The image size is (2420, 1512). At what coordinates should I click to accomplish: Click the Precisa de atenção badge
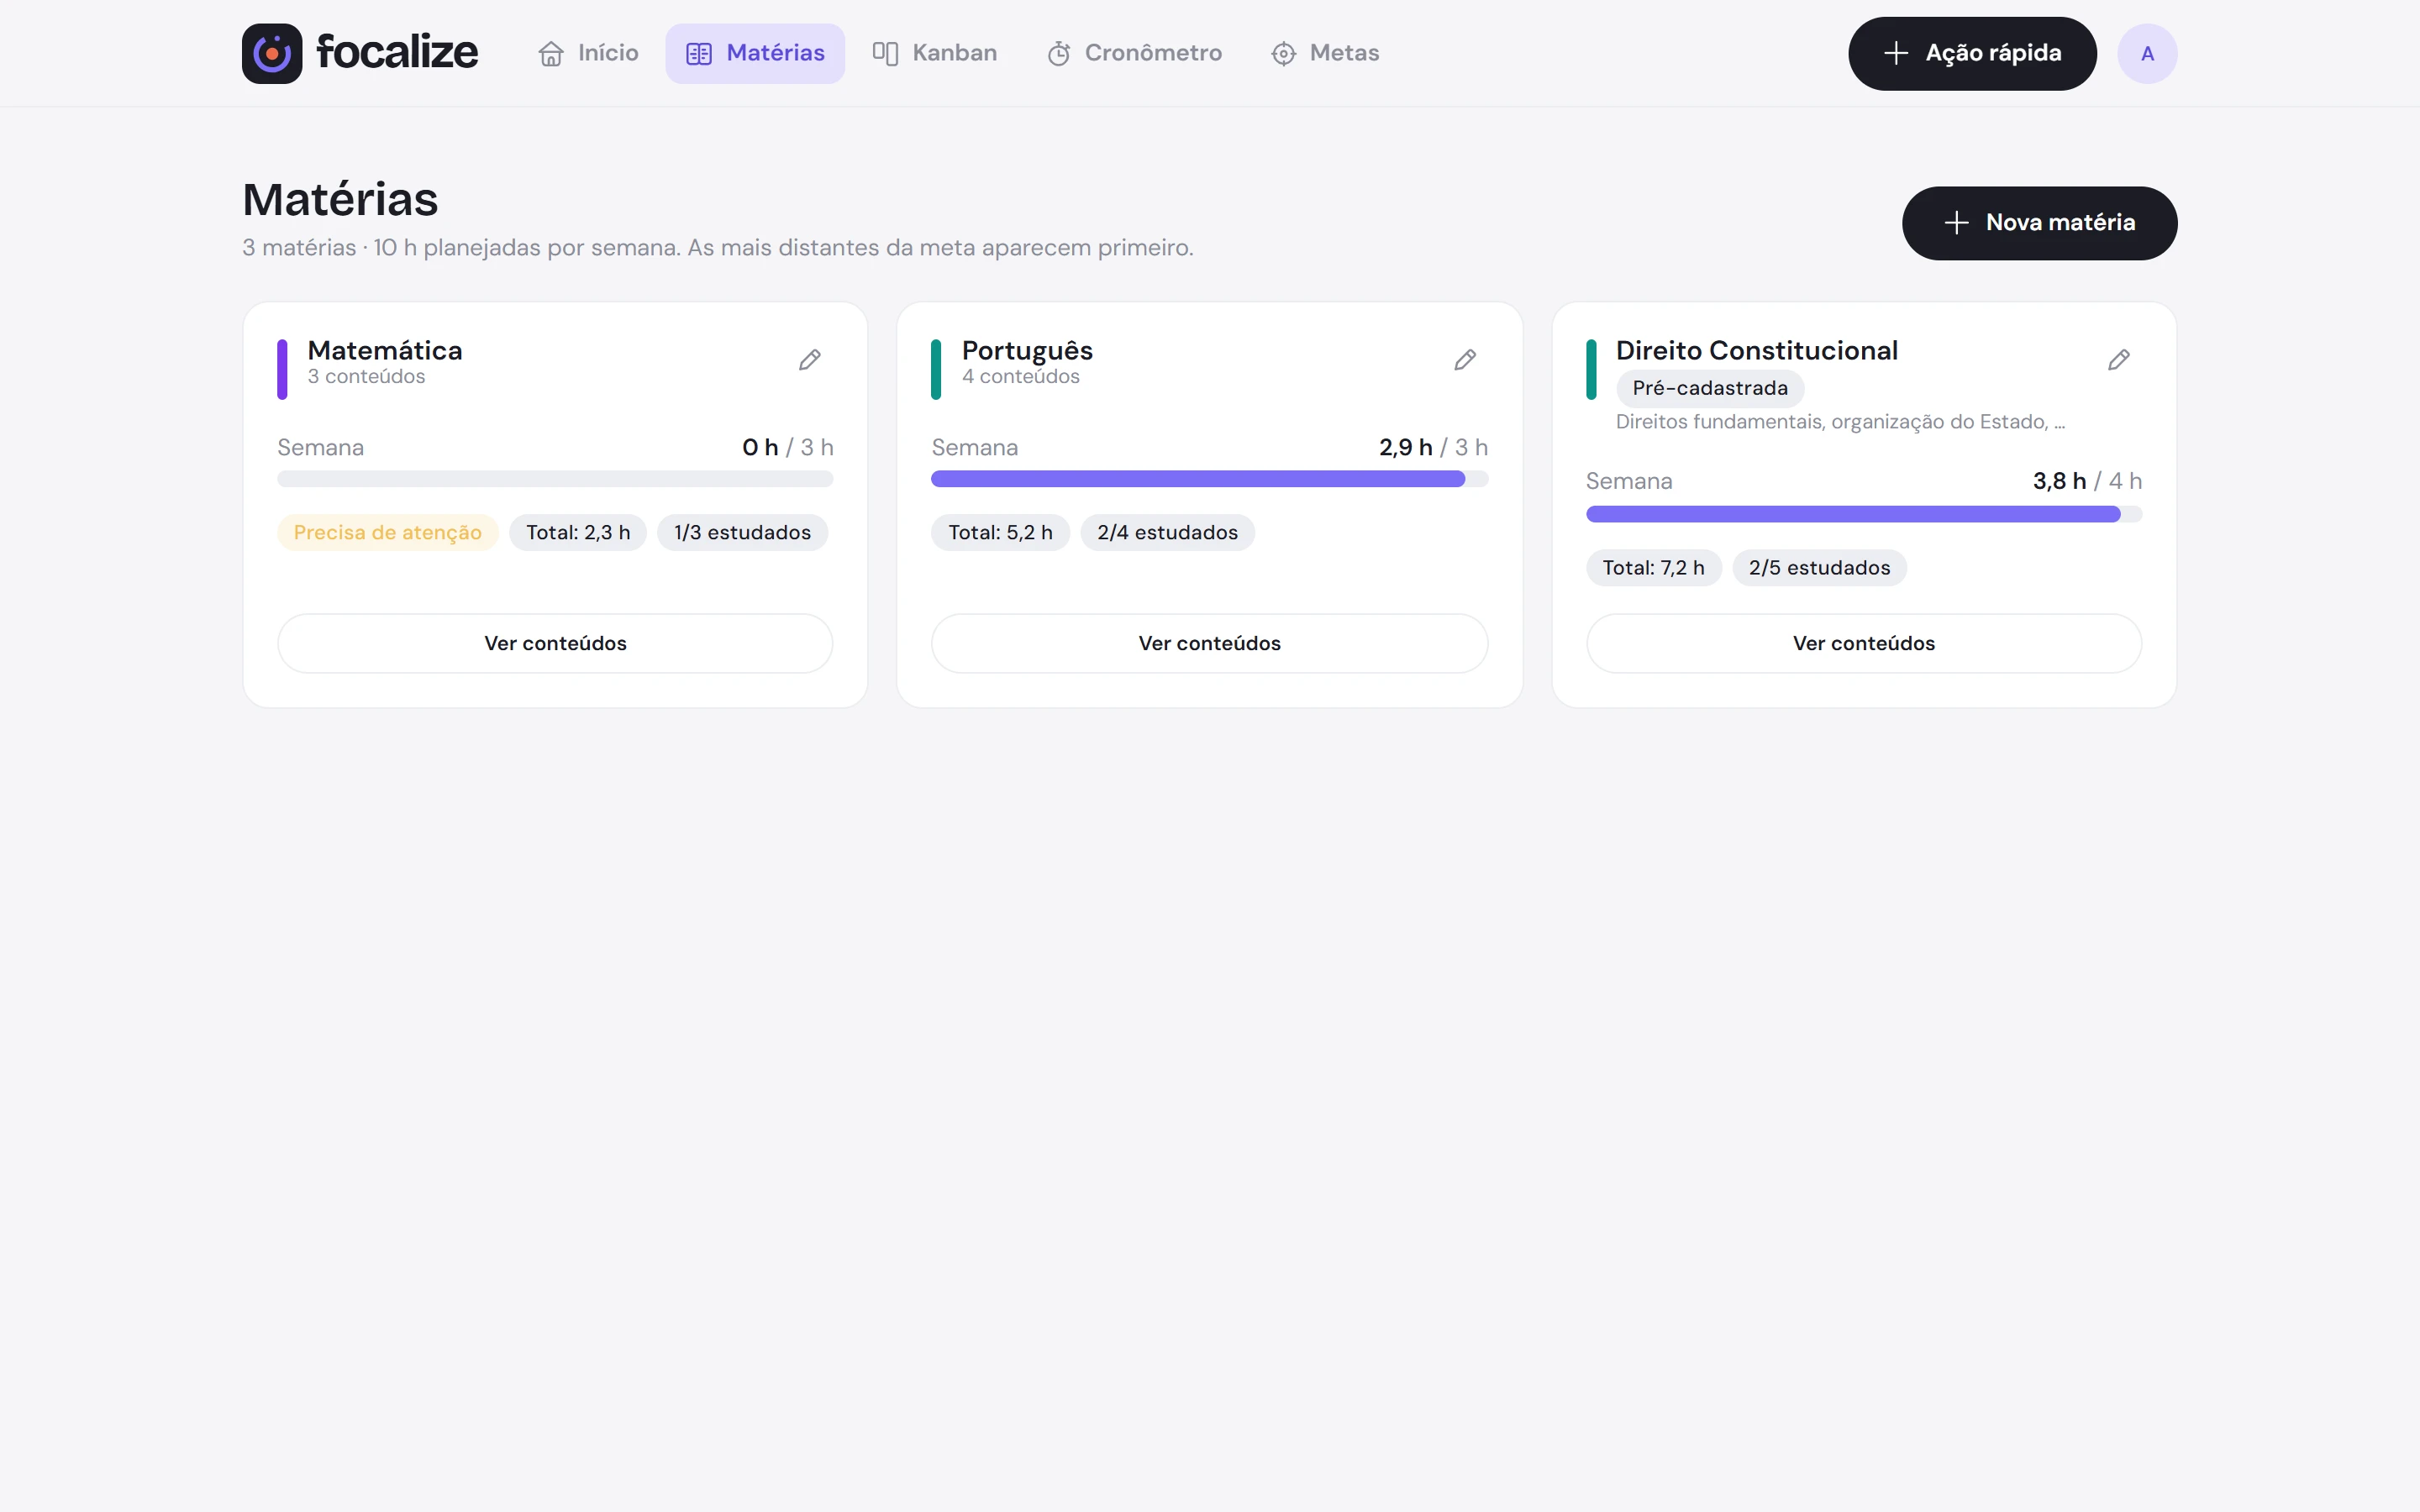coord(388,532)
